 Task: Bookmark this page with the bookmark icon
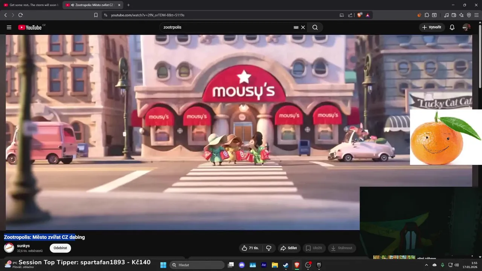click(96, 15)
